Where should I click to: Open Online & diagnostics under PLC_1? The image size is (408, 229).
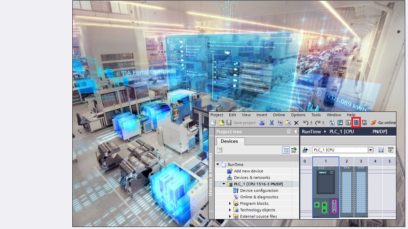tap(259, 197)
